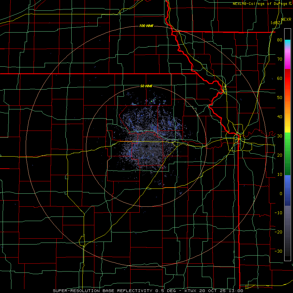Click the dBZ units label
The width and height of the screenshot is (293, 293).
tap(276, 23)
